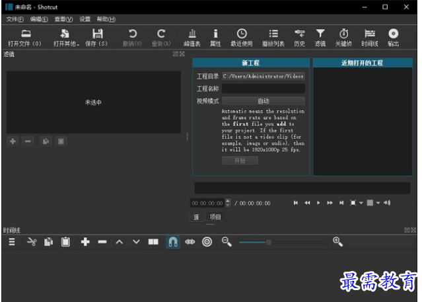This screenshot has width=422, height=302.
Task: Decrease timecode with the down spinner
Action: click(228, 206)
